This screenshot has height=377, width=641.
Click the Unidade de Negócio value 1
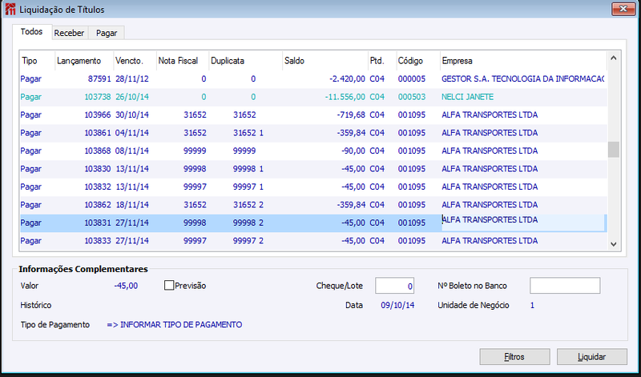[532, 305]
